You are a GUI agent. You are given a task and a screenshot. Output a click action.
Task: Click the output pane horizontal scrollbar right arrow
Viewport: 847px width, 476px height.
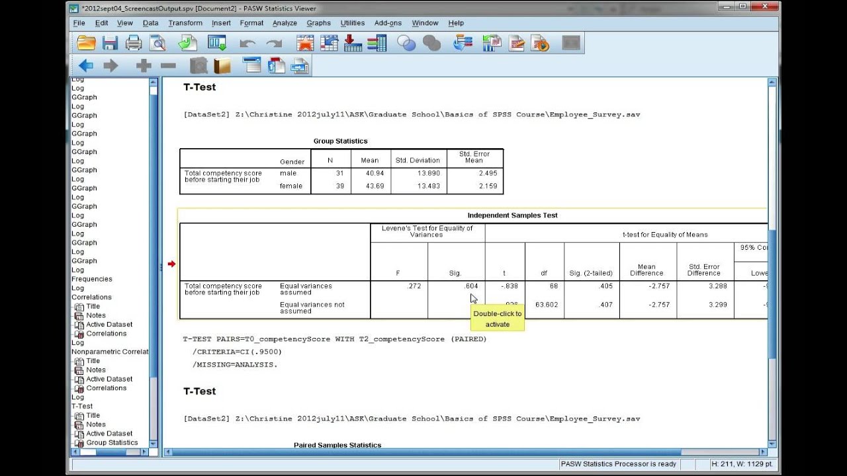pyautogui.click(x=763, y=452)
